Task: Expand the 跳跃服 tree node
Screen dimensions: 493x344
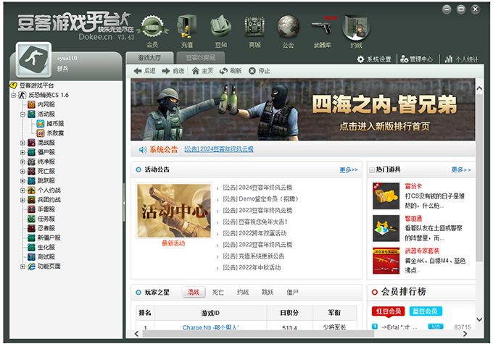Action: tap(22, 180)
